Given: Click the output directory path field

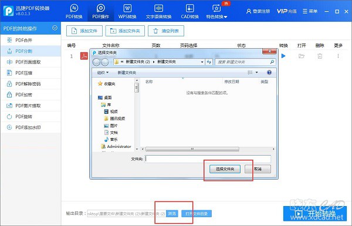Looking at the screenshot, I should 127,214.
